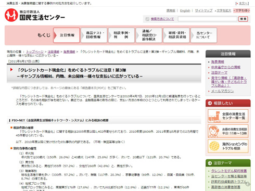Viewport: 255px width, 191px height.
Task: Click the (1) 年代別 item heading
Action: (x=27, y=154)
